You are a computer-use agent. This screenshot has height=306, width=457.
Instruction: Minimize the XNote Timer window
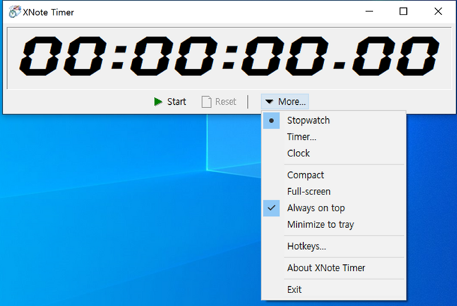coord(369,11)
